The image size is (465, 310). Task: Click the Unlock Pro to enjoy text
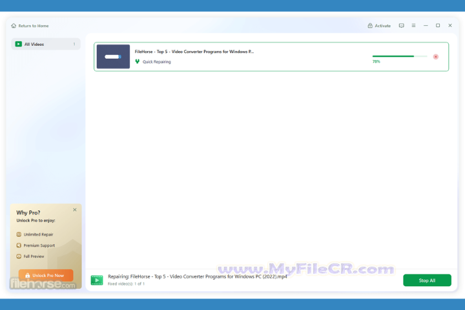pyautogui.click(x=36, y=220)
